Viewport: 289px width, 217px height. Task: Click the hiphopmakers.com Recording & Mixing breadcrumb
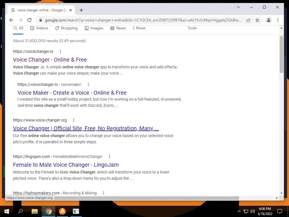coord(55,193)
